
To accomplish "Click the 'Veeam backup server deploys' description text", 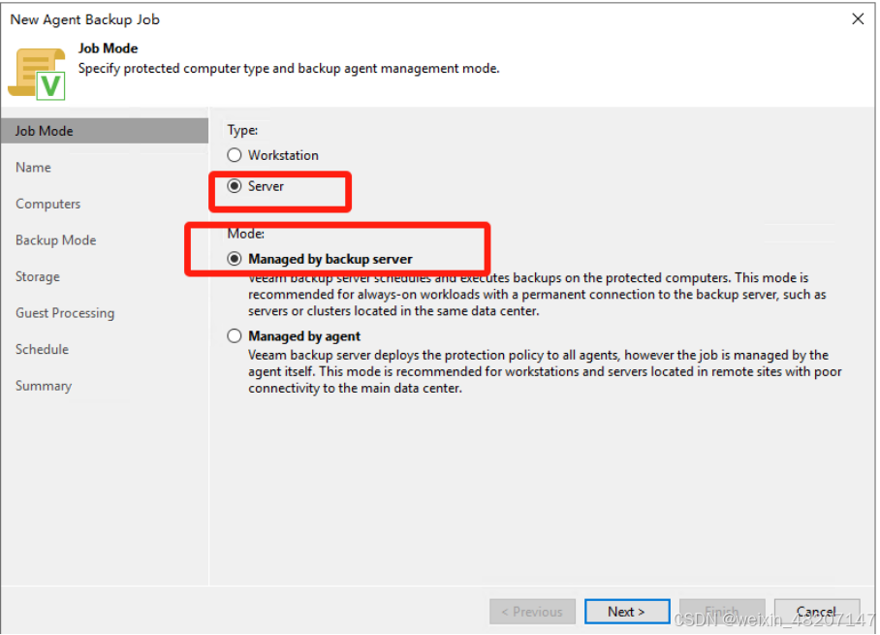I will (545, 371).
